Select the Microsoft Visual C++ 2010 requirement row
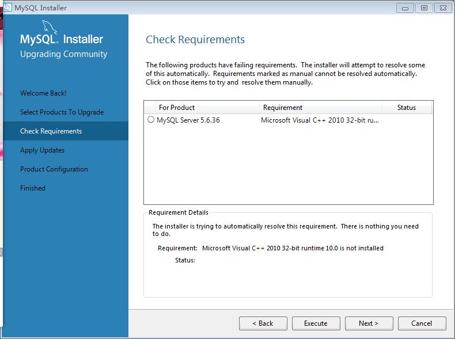This screenshot has height=339, width=455. coord(289,120)
